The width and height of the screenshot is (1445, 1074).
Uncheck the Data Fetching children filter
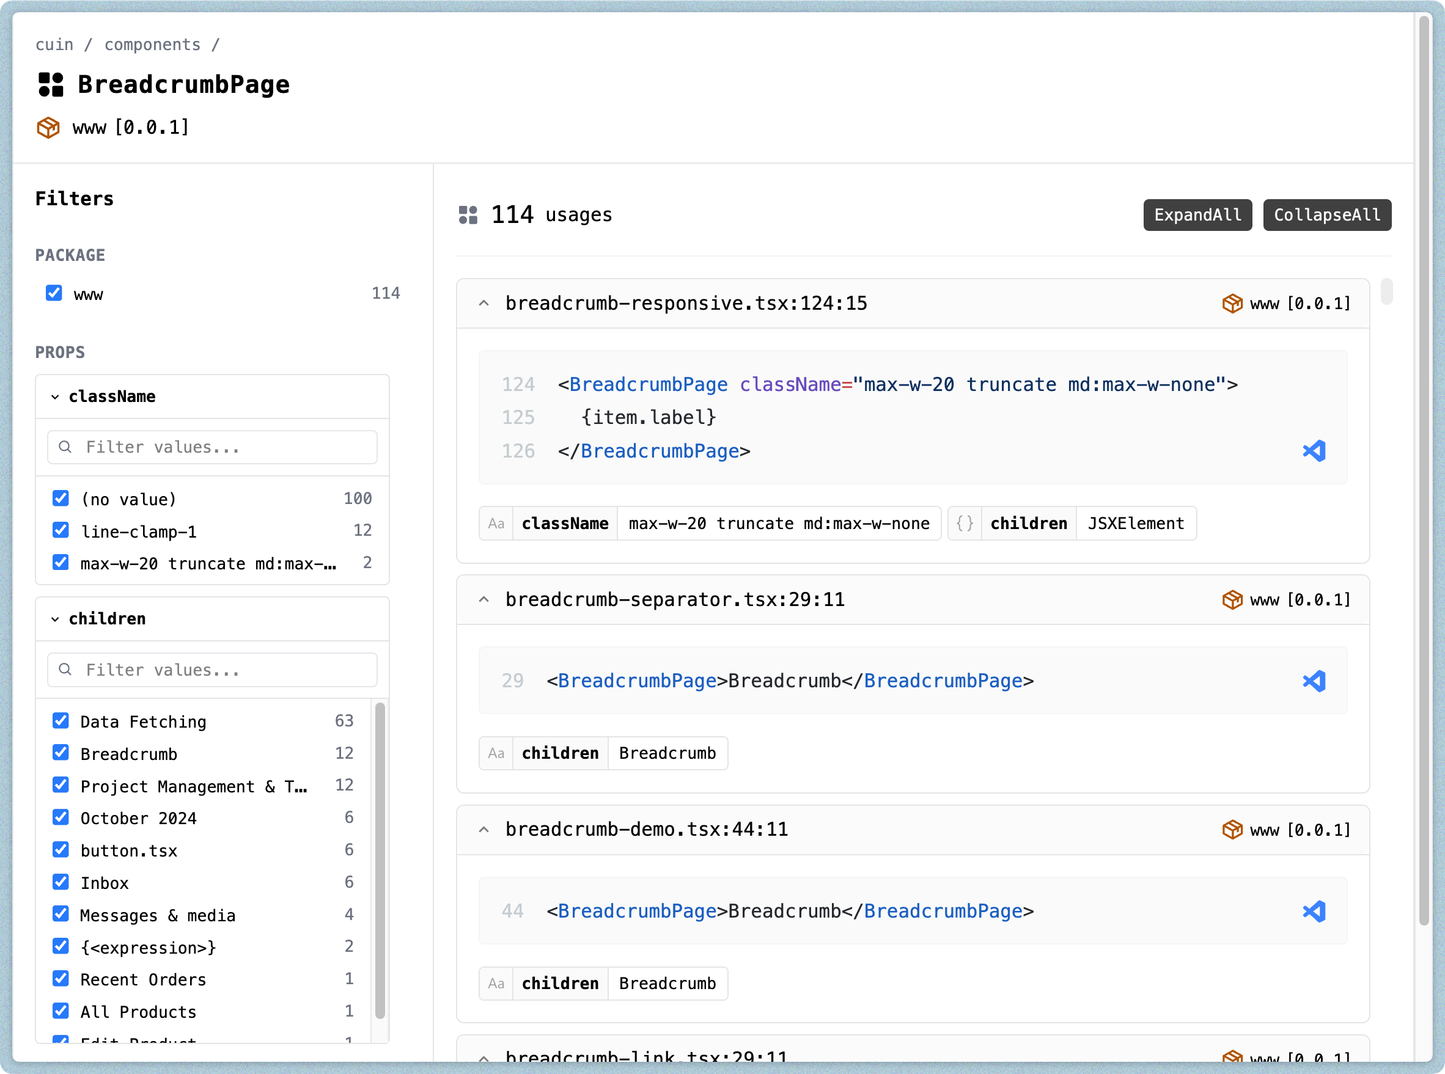point(61,720)
